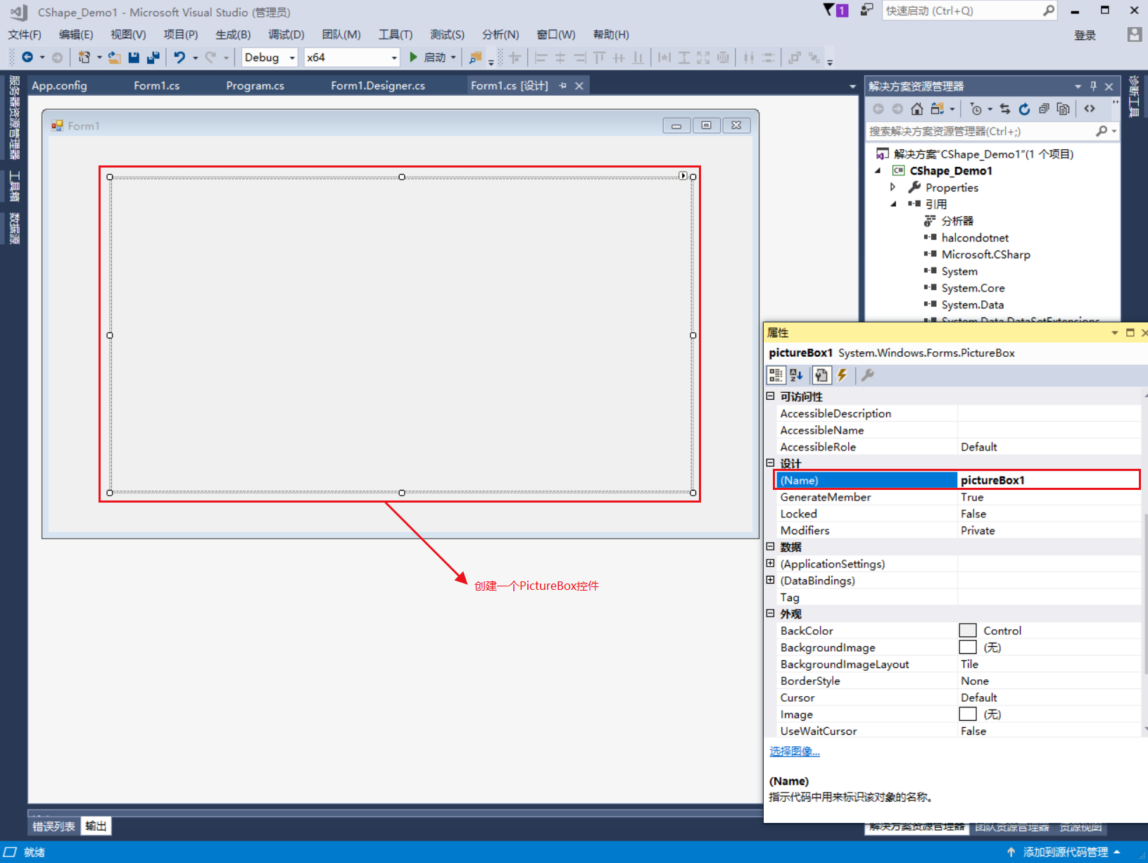Open the x64 platform dropdown

tap(394, 58)
